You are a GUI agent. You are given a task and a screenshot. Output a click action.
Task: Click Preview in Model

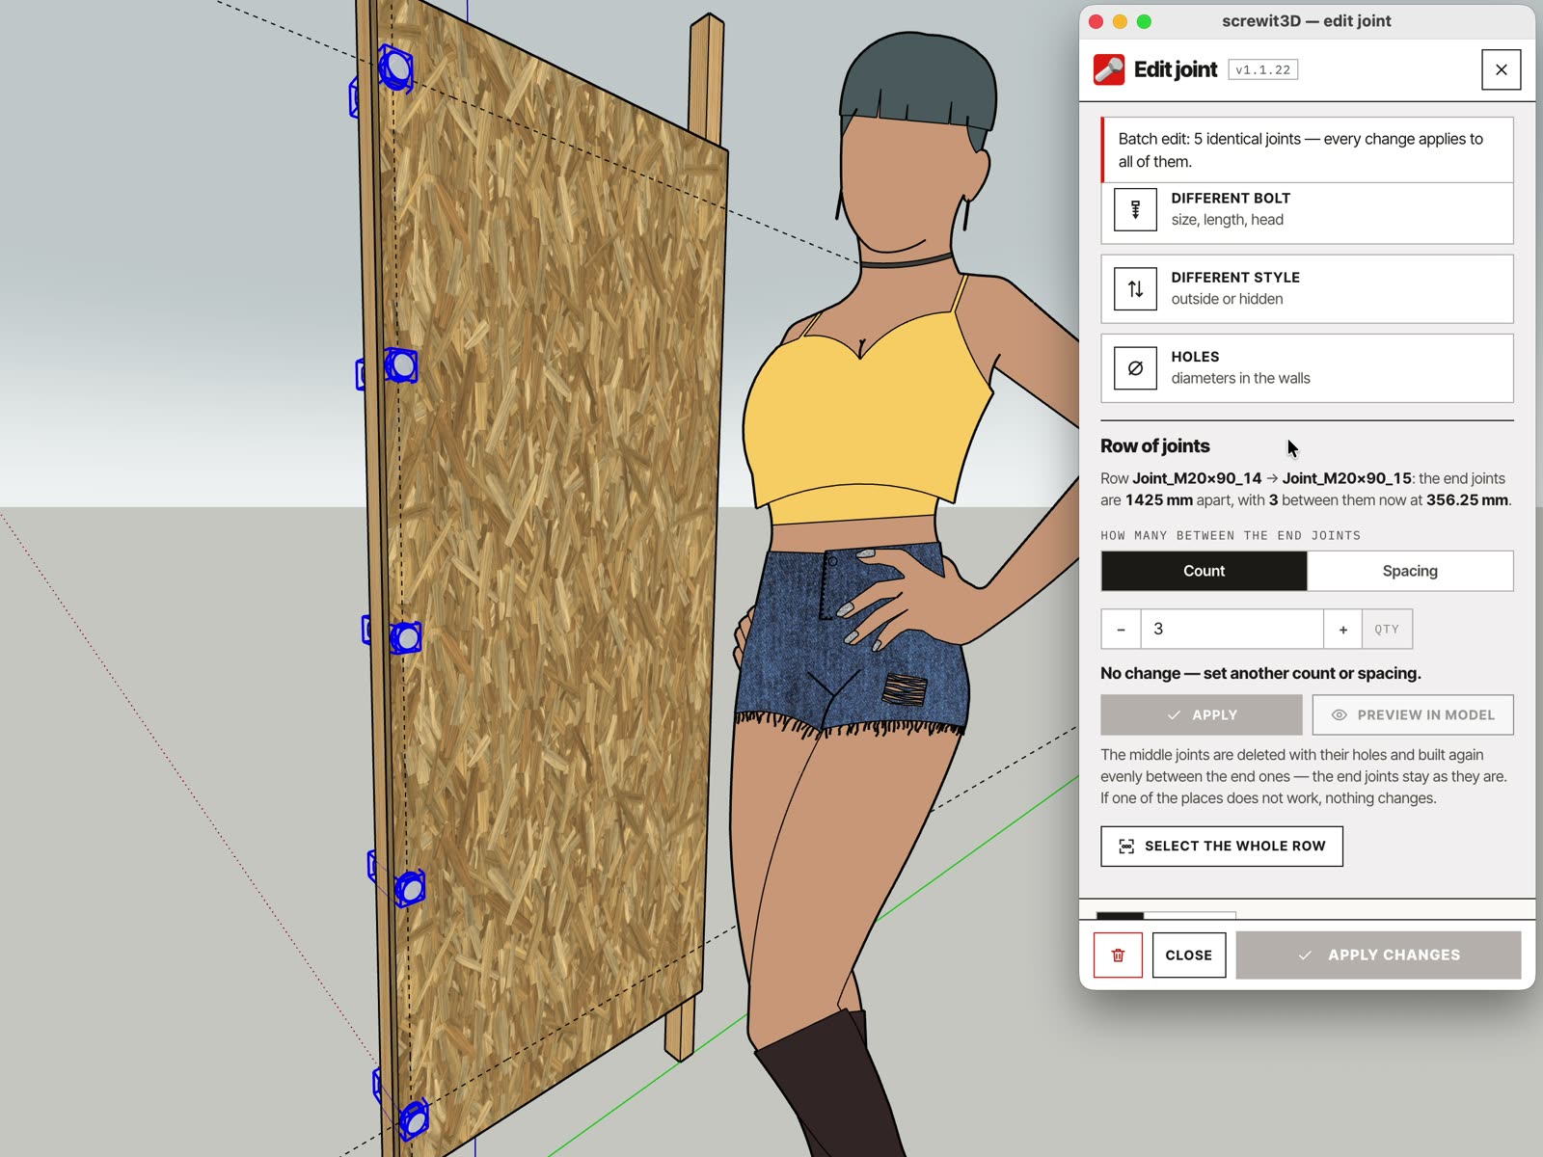tap(1413, 714)
